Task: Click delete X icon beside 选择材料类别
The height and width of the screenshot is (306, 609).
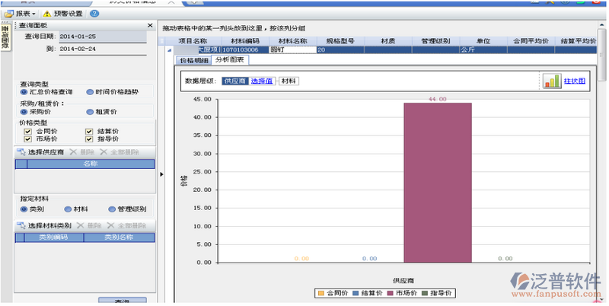Action: tap(81, 226)
